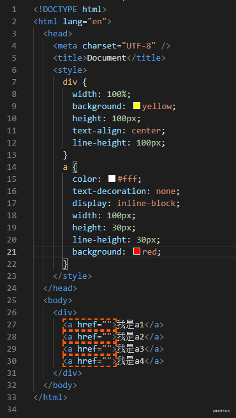Click the 'UTF-8' charset value
This screenshot has width=236, height=418.
(x=139, y=46)
